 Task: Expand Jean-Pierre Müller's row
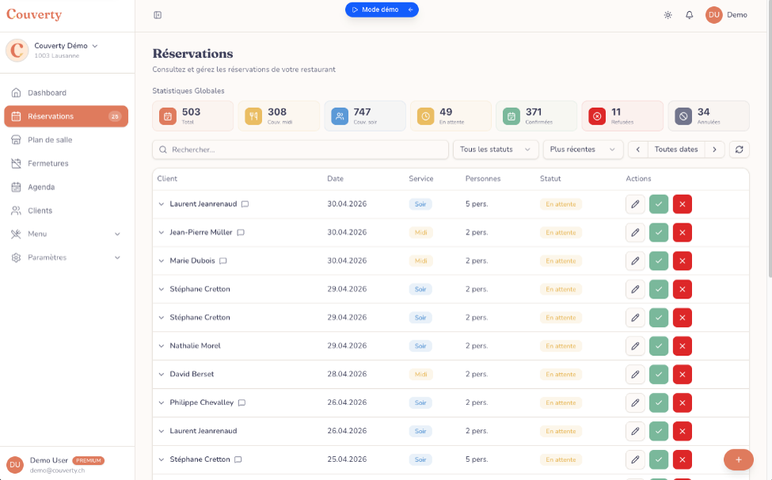pos(161,232)
